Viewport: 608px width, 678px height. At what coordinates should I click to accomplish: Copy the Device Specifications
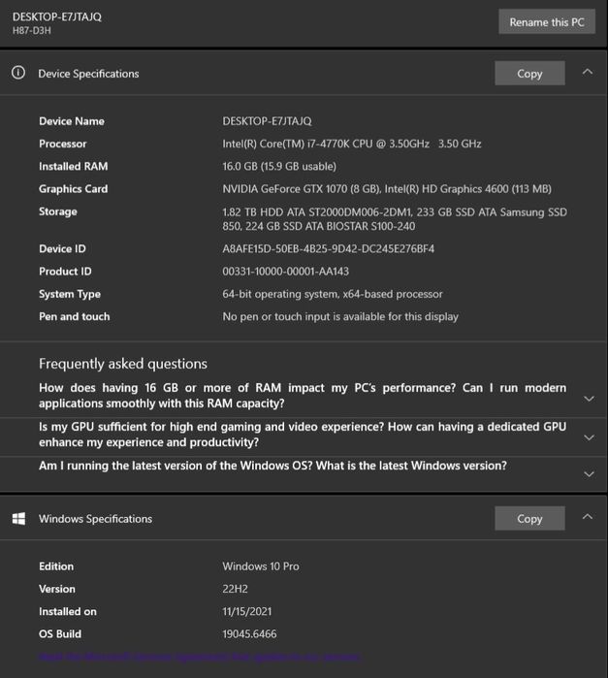[x=529, y=73]
